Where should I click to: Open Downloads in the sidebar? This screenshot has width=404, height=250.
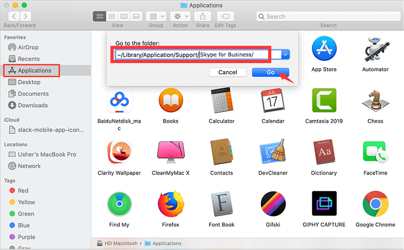pyautogui.click(x=32, y=106)
